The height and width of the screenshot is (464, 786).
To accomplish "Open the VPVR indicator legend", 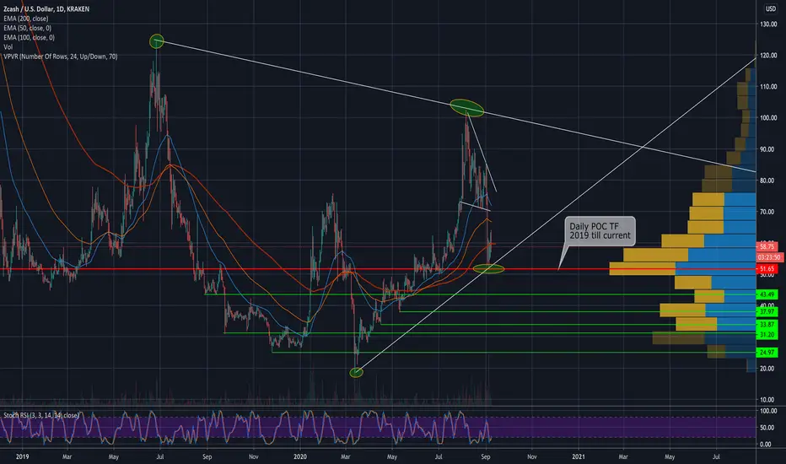I will pyautogui.click(x=61, y=57).
